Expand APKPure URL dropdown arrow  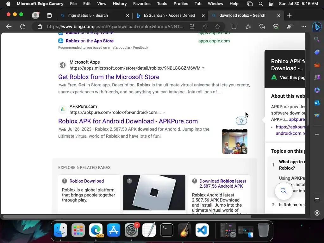pos(164,112)
